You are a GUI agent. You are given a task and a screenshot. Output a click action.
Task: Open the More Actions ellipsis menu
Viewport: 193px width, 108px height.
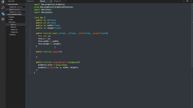[x=191, y=1]
